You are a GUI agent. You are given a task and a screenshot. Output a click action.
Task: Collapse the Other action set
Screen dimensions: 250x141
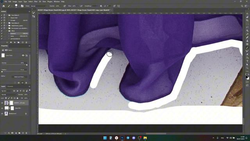click(7, 31)
